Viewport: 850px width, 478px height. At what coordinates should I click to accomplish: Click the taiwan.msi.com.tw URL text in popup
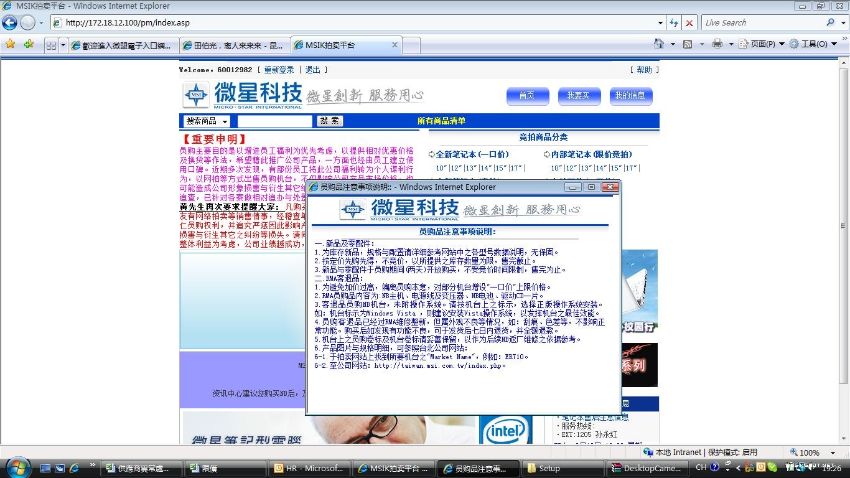[440, 366]
